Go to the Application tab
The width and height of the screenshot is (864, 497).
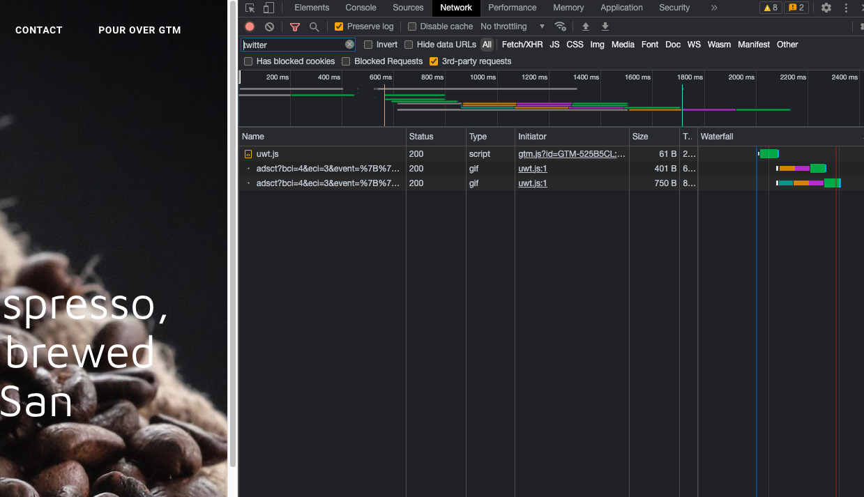(621, 8)
